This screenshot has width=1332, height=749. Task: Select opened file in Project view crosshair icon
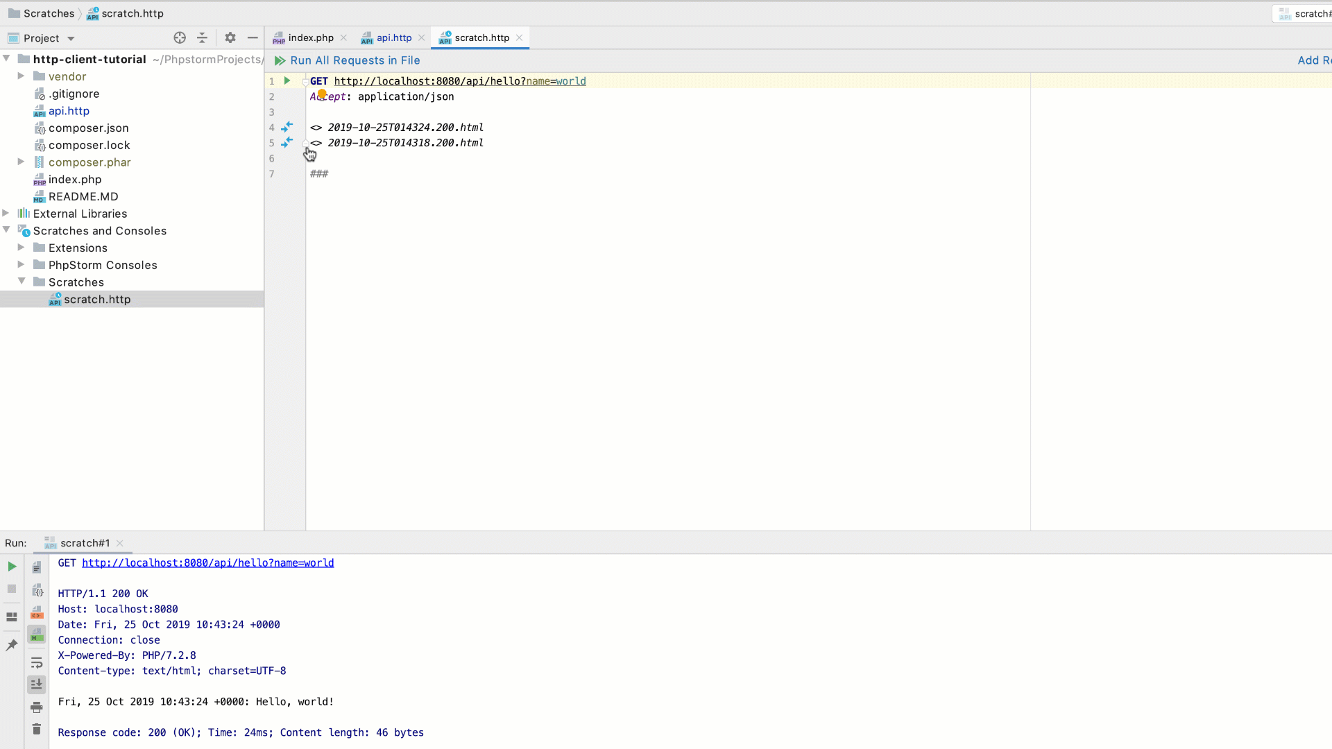tap(180, 38)
